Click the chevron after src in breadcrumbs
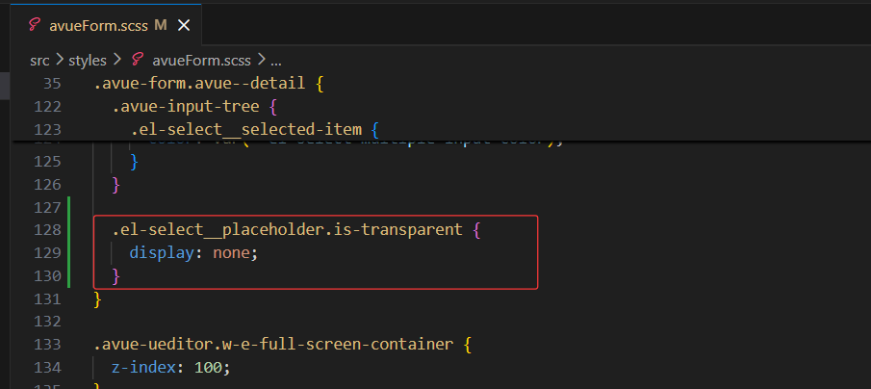 coord(59,60)
